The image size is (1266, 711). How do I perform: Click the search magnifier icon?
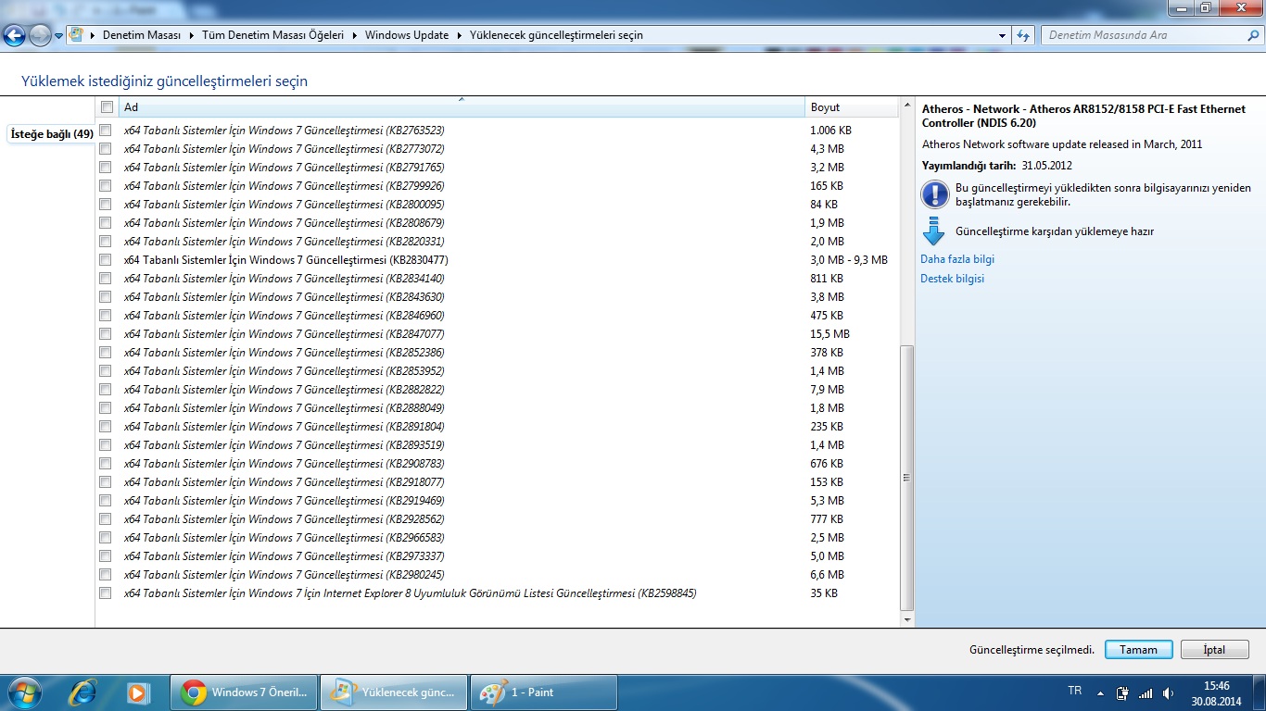point(1252,35)
